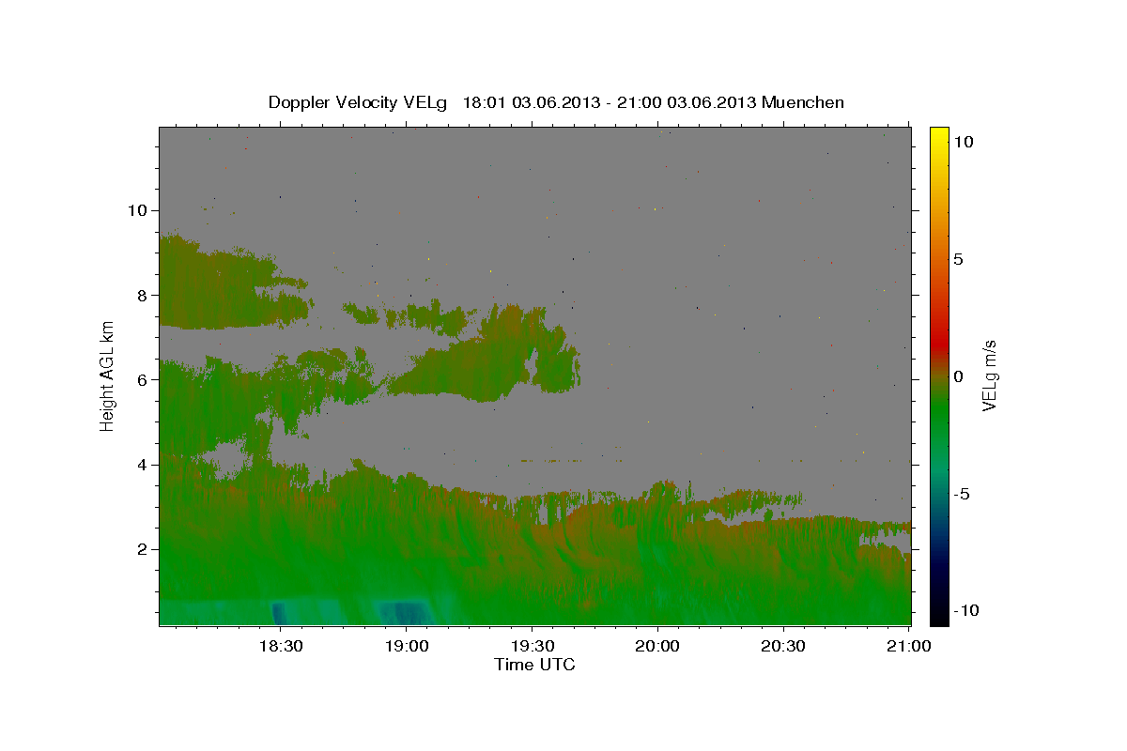Viewport: 1127px width, 751px height.
Task: Click the height tick label 8
Action: tap(142, 295)
